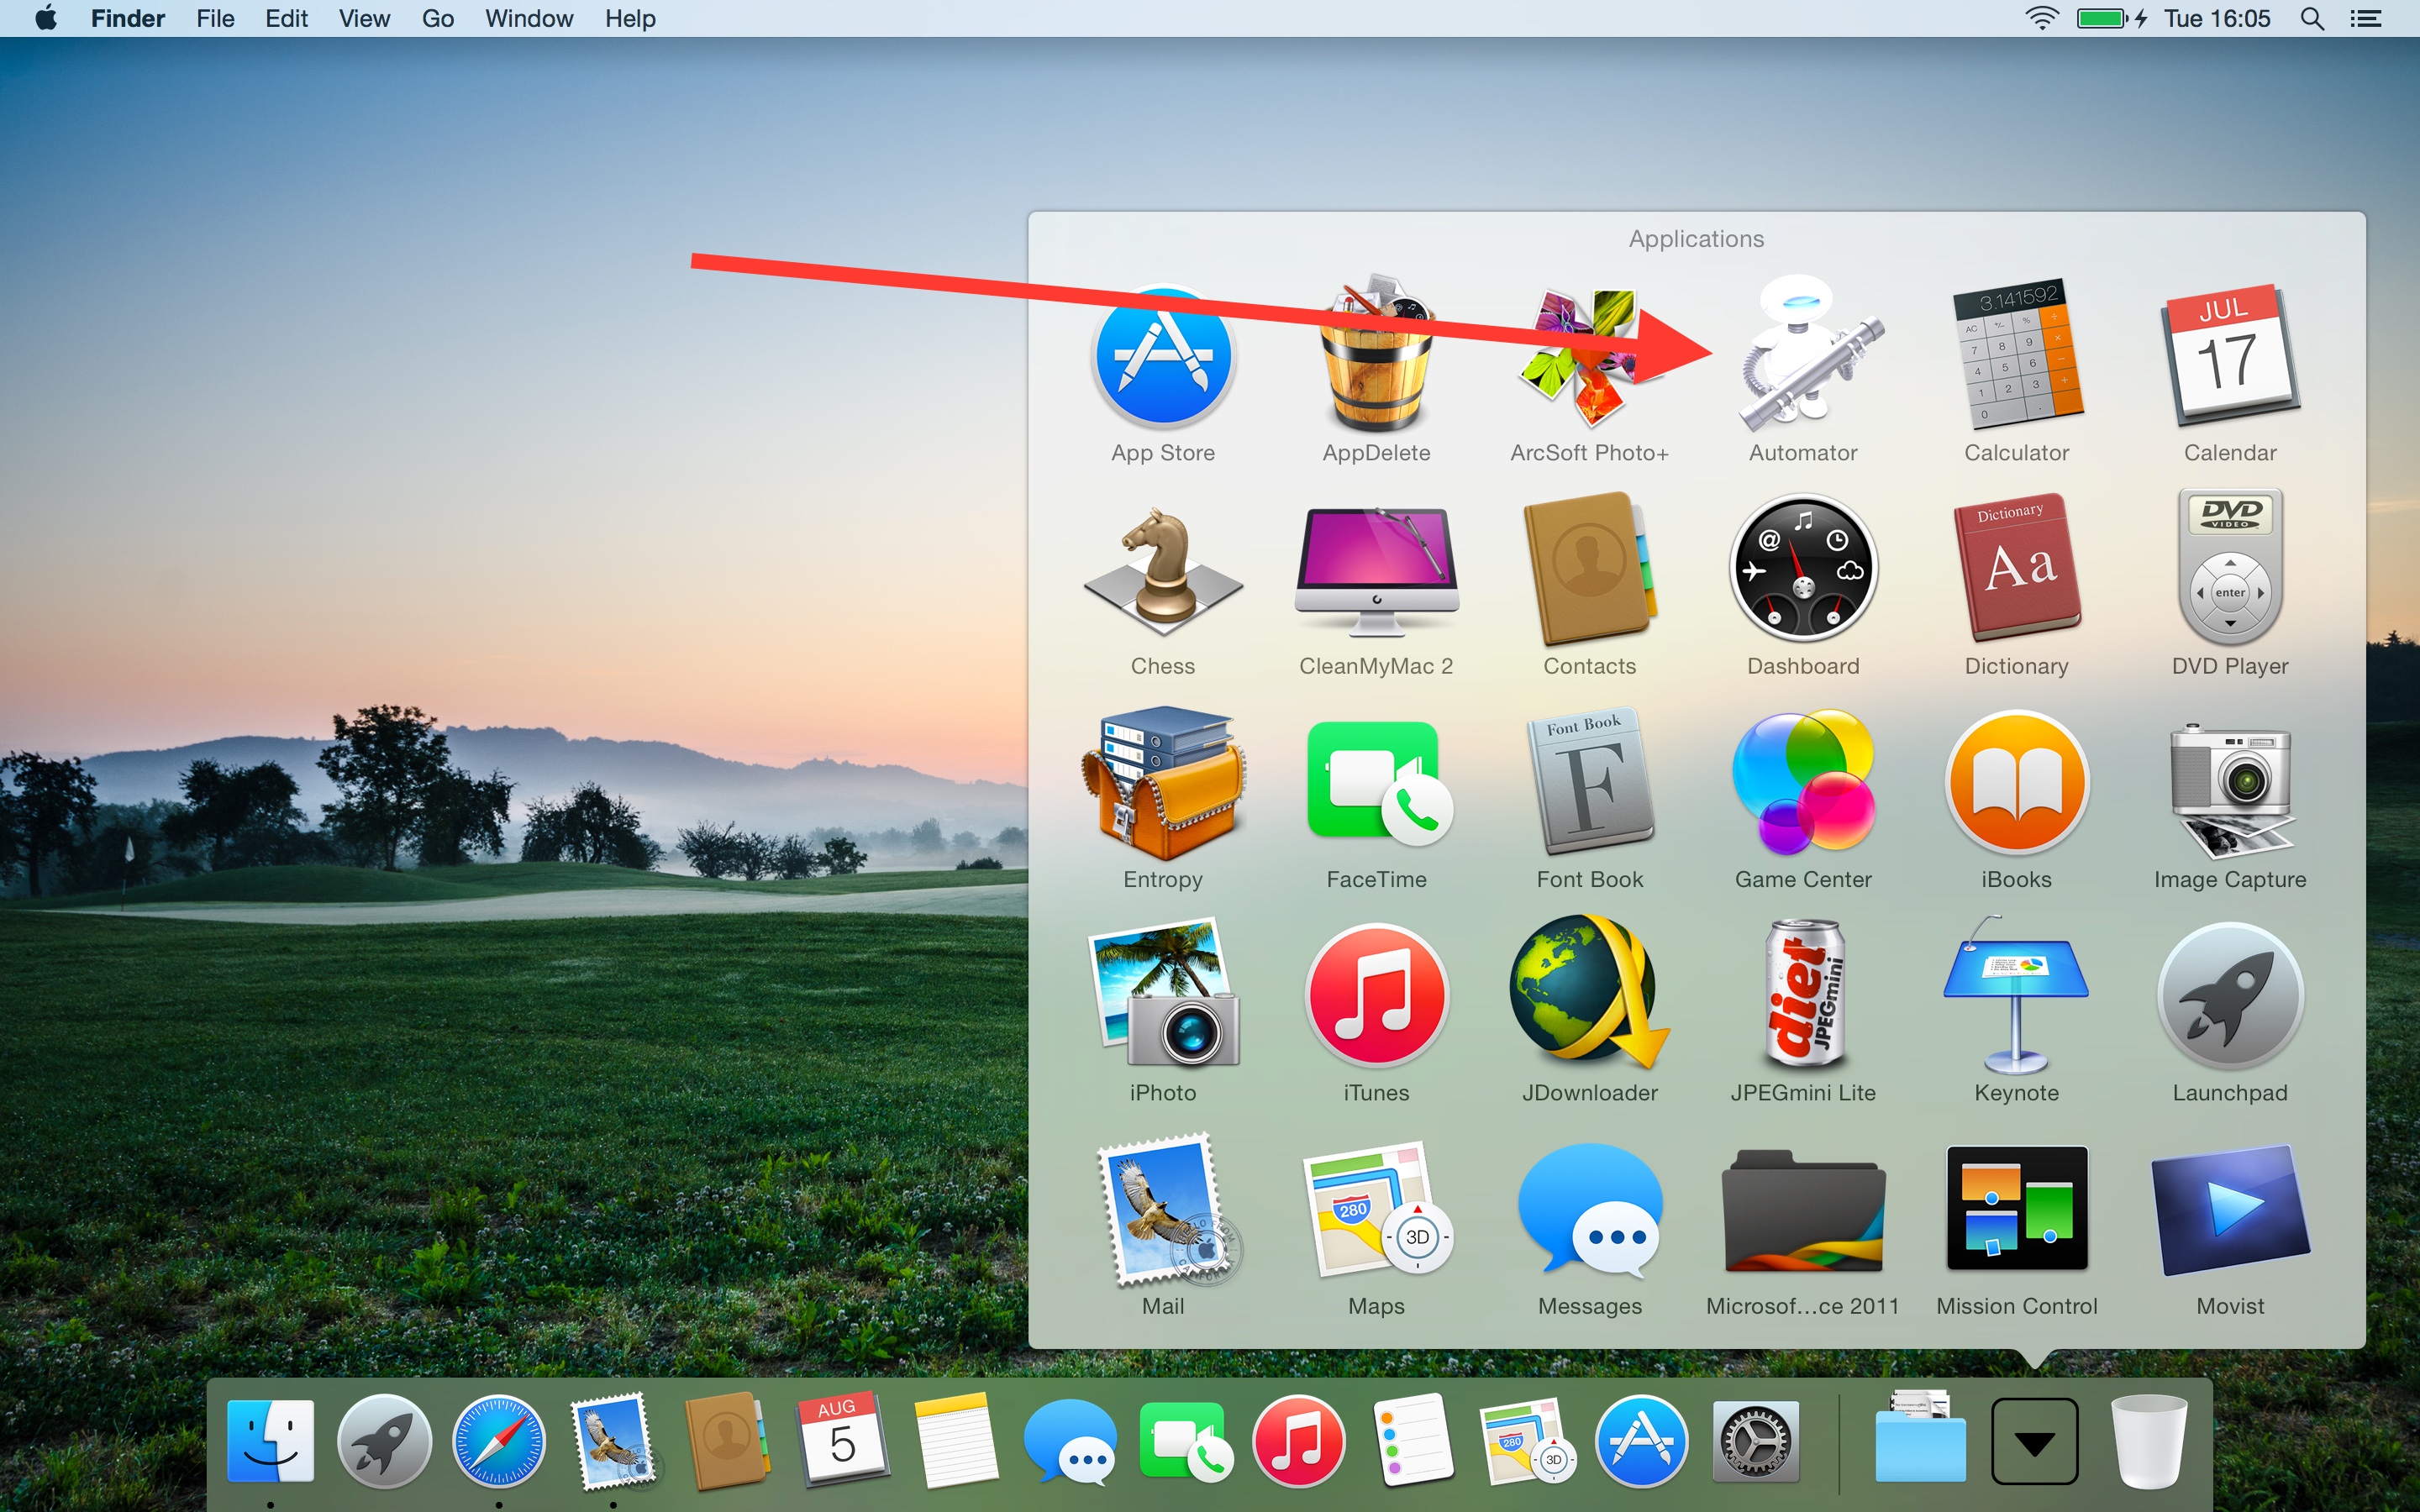Open App Store in Applications stack

pyautogui.click(x=1163, y=357)
